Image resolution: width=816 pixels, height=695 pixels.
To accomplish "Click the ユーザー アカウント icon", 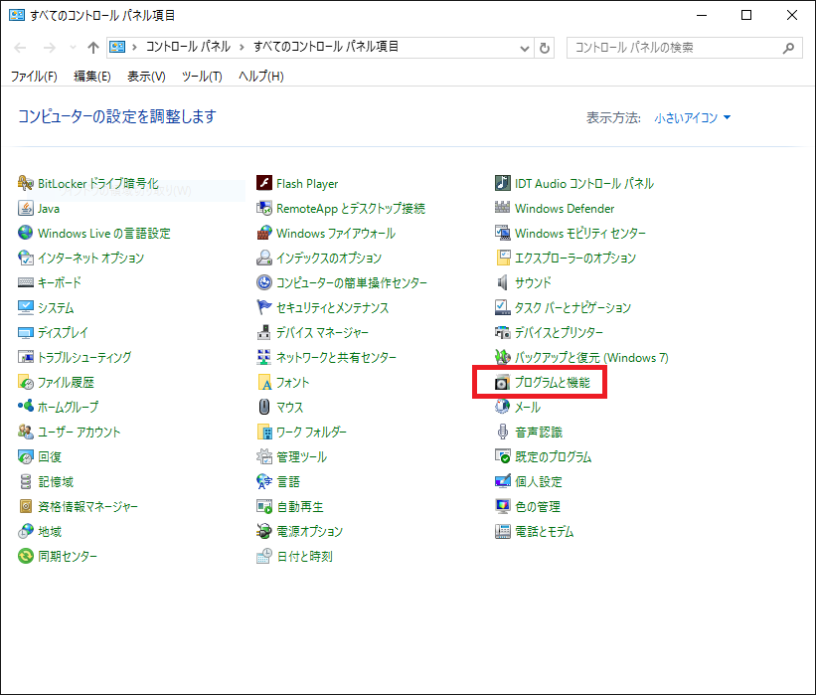I will [26, 432].
